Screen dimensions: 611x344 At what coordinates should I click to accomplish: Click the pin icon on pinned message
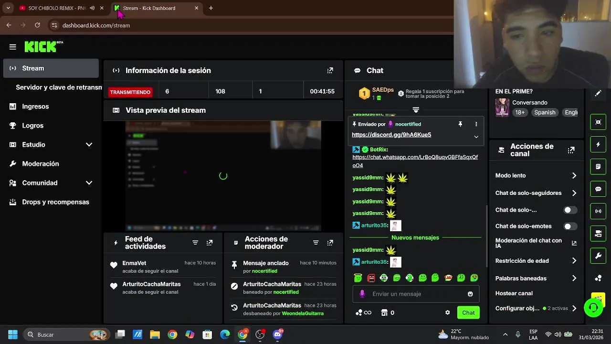click(x=460, y=124)
